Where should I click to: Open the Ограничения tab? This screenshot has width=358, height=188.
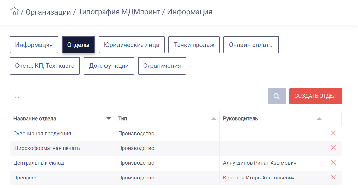[x=162, y=66]
